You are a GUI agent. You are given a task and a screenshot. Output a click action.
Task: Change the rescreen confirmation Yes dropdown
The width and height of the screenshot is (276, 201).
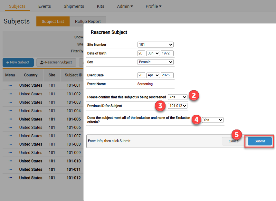click(177, 97)
